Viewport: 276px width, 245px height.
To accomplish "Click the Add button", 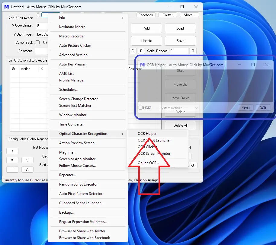I will (146, 28).
